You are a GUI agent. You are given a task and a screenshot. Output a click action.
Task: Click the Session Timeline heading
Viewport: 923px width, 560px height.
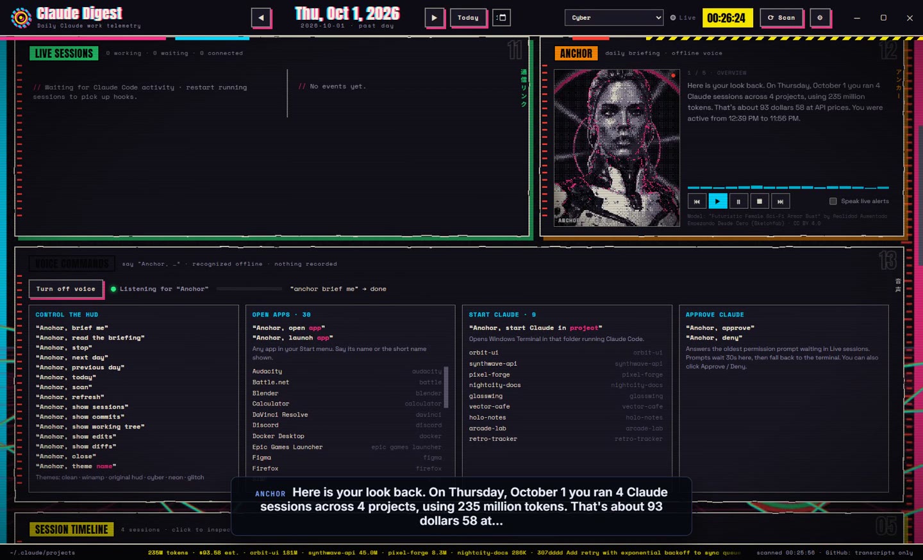[x=71, y=529]
